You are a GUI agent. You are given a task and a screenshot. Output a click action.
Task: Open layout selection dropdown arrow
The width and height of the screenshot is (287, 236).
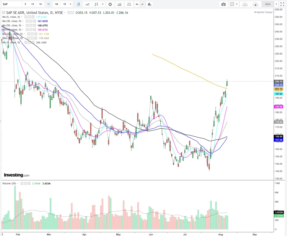click(x=237, y=4)
